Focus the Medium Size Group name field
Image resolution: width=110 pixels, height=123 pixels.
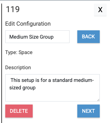click(x=37, y=37)
